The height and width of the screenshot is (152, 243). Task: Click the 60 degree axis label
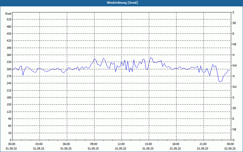(10, 126)
